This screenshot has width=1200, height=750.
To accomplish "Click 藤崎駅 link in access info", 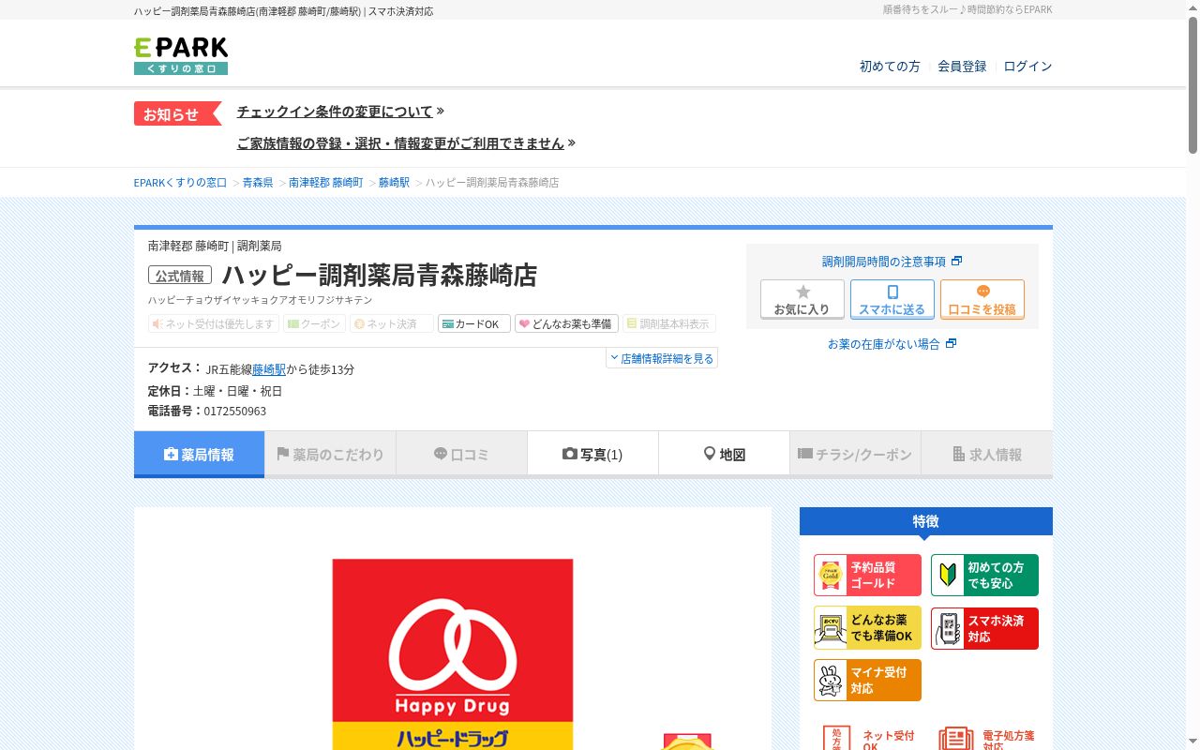I will click(269, 369).
